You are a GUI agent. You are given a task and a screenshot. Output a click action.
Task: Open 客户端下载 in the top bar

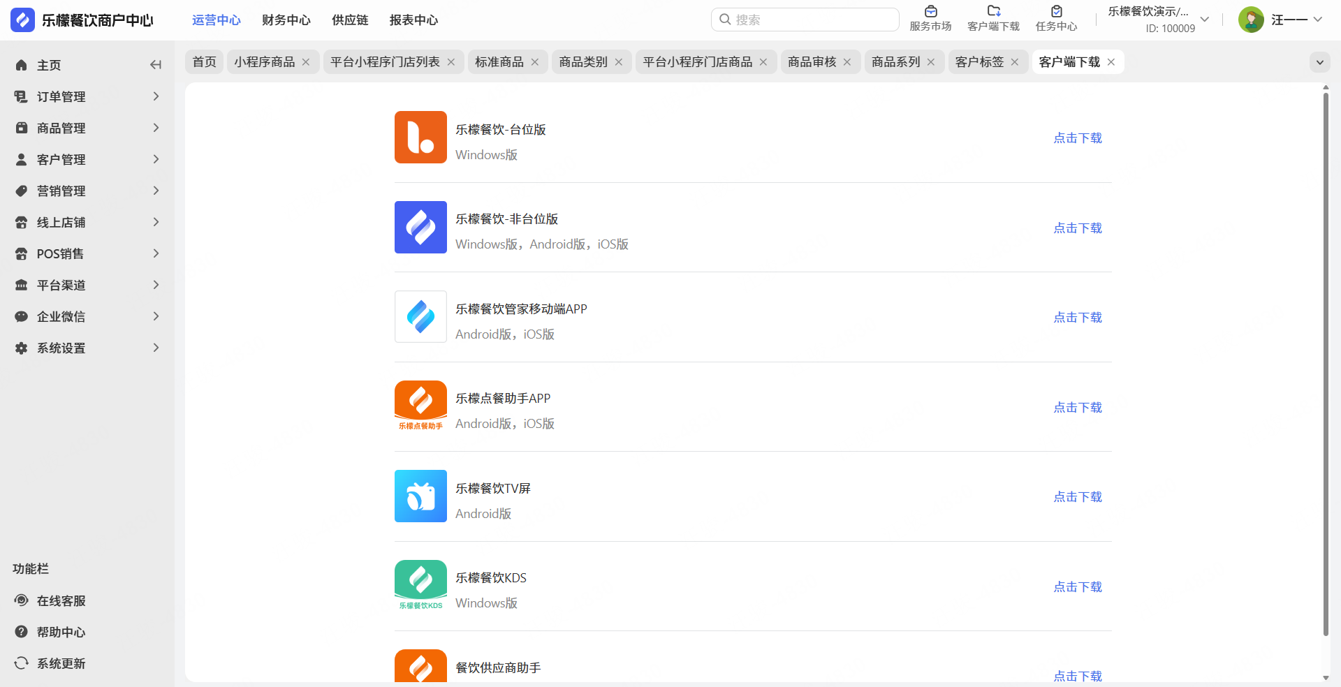click(x=993, y=19)
